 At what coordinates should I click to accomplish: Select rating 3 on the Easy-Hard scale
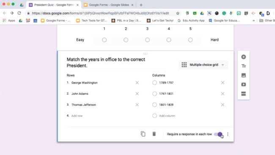click(147, 40)
